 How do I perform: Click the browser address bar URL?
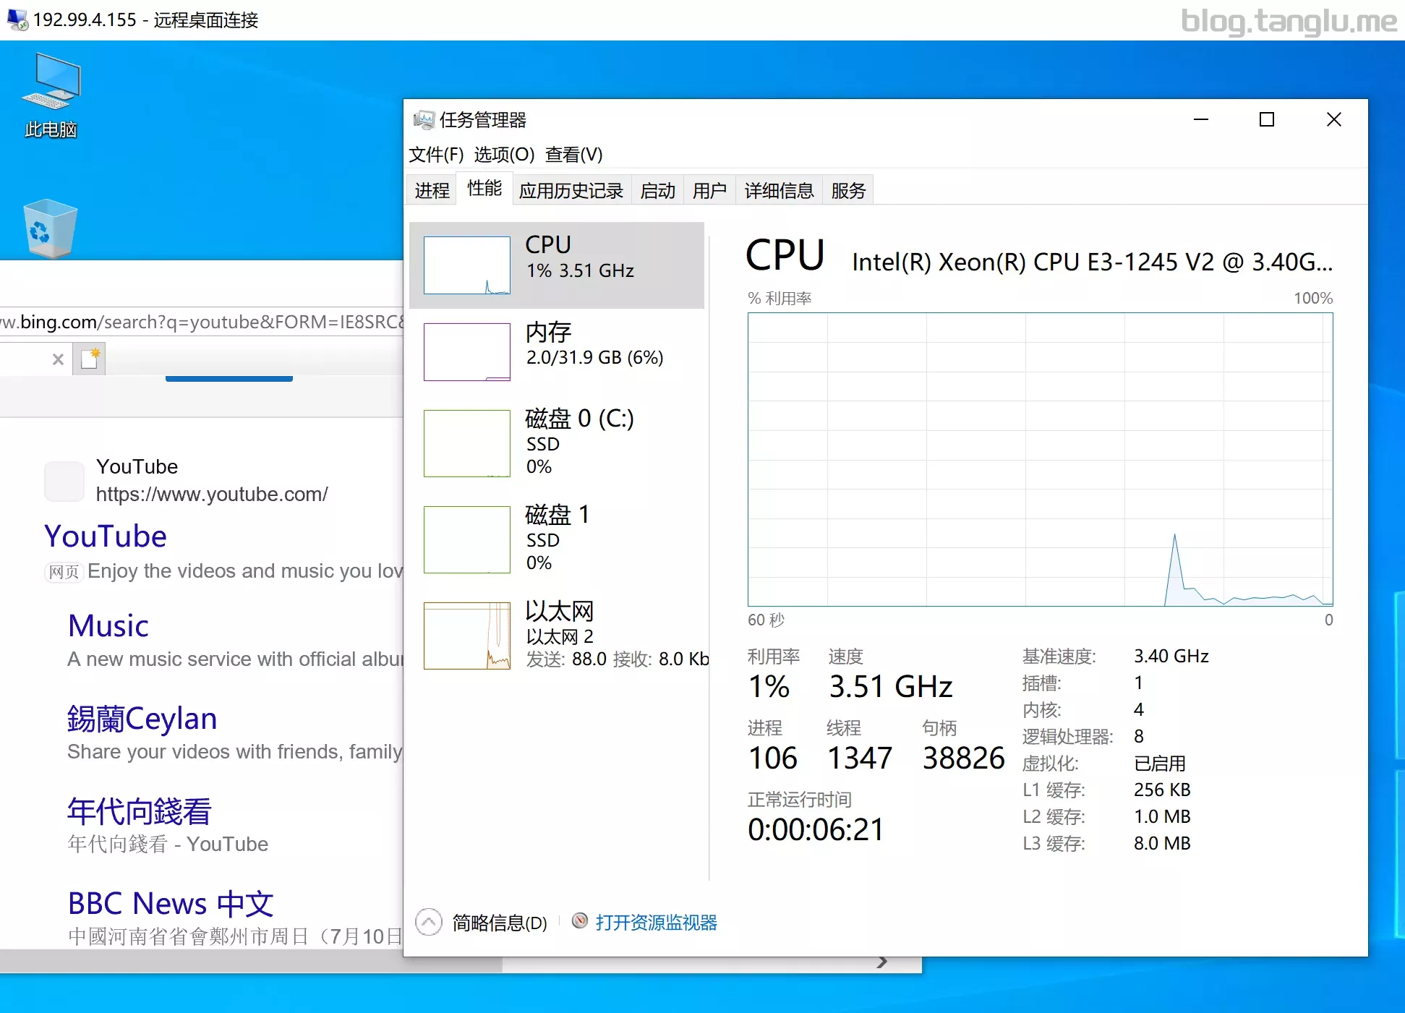pos(202,322)
